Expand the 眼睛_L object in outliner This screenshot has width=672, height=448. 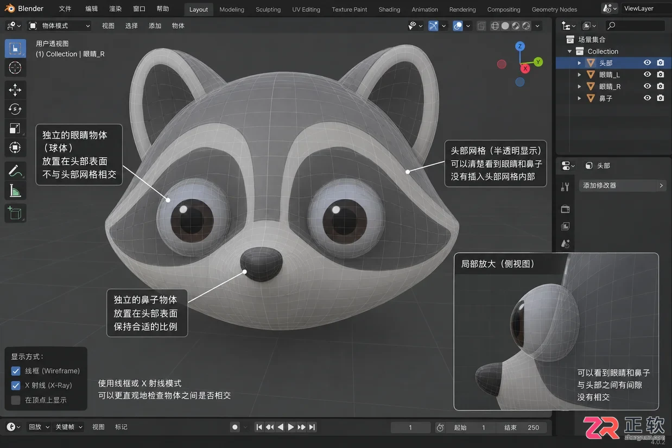point(579,75)
